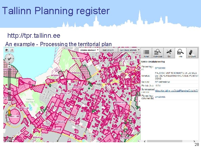Screen dimensions: 201x150
Task: Select the yellow Street View pegman
Action: tap(9, 112)
